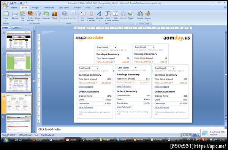The width and height of the screenshot is (228, 150).
Task: Open the Home ribbon tab
Action: tap(14, 8)
